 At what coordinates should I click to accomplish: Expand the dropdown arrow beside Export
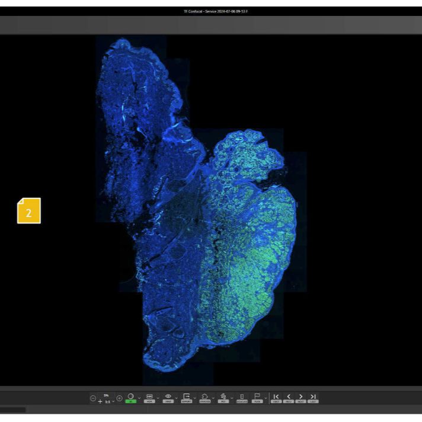(195, 398)
